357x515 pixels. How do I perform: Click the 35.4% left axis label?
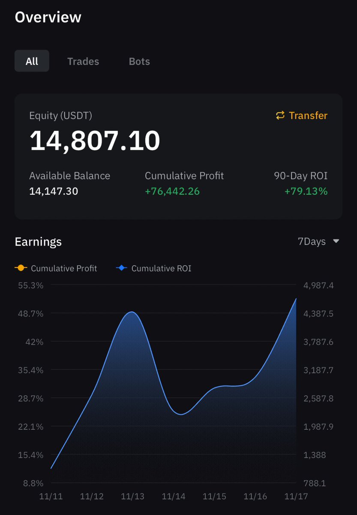(x=30, y=370)
